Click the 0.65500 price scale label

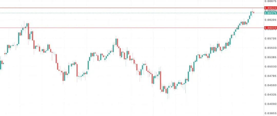pyautogui.click(x=270, y=48)
